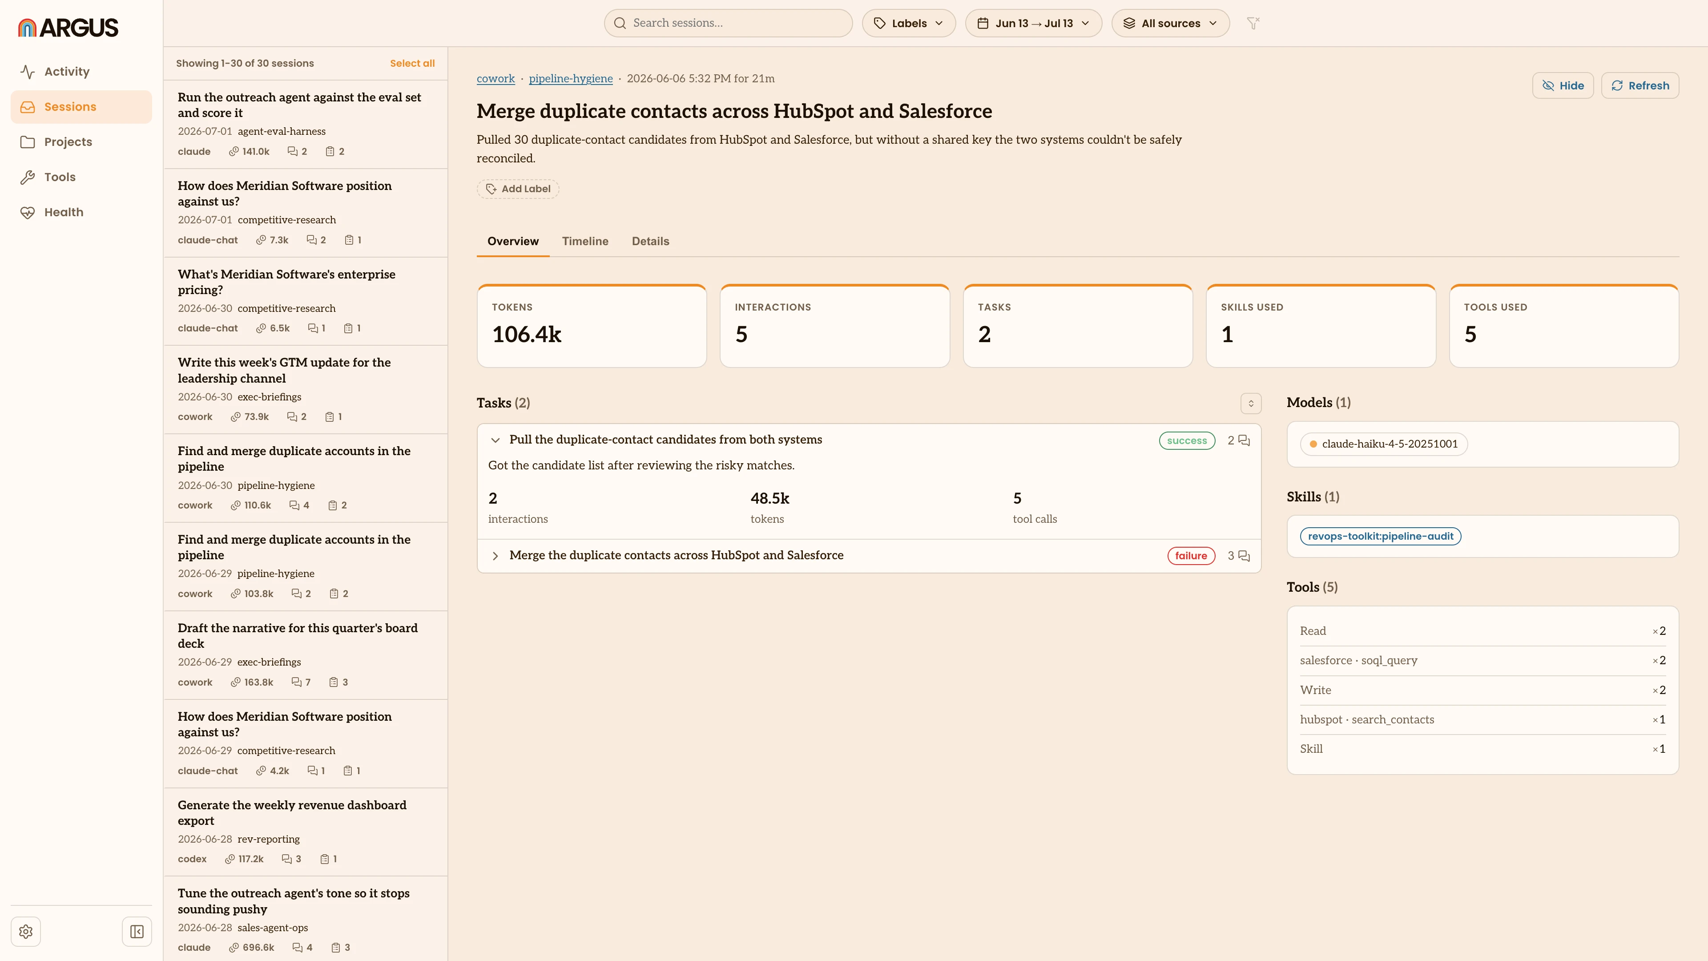1708x961 pixels.
Task: Focus the Search sessions field
Action: 728,23
